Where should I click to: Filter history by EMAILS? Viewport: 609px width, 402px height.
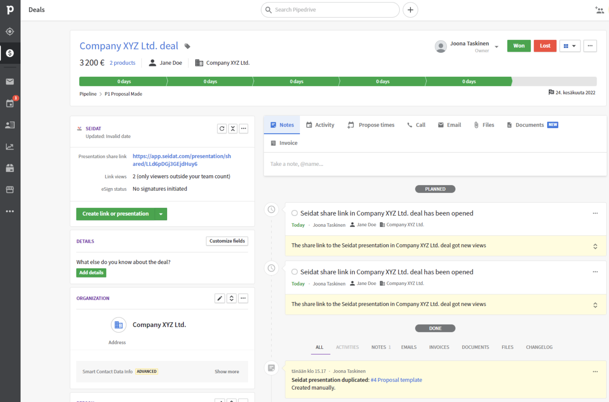tap(409, 347)
